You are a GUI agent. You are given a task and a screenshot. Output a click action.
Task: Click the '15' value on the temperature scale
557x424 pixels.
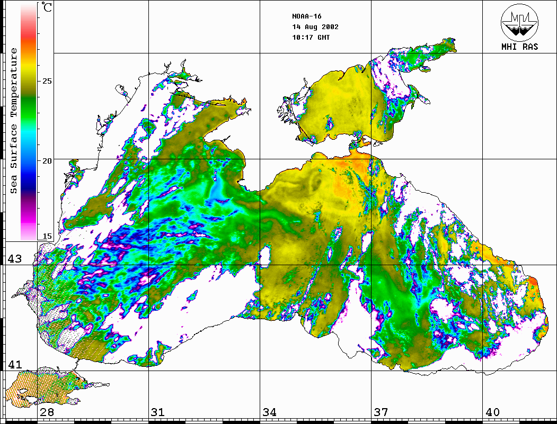click(47, 236)
